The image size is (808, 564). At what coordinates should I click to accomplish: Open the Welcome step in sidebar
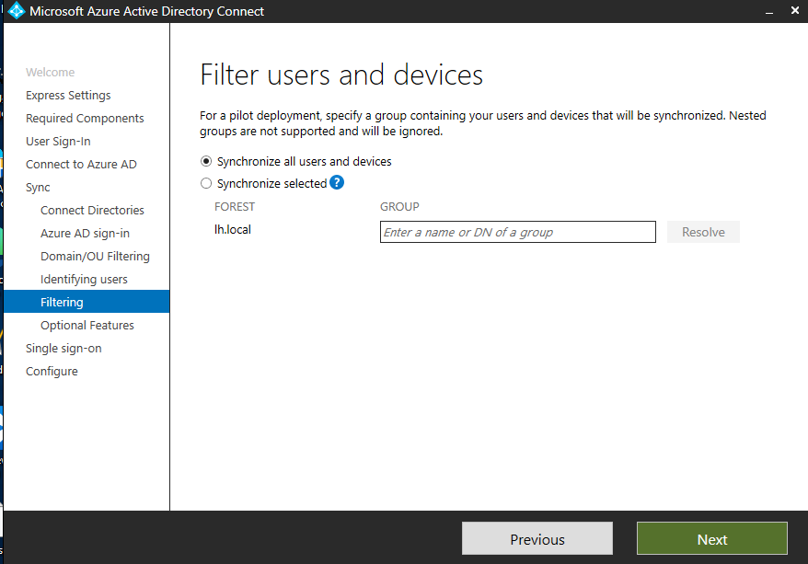pyautogui.click(x=50, y=72)
